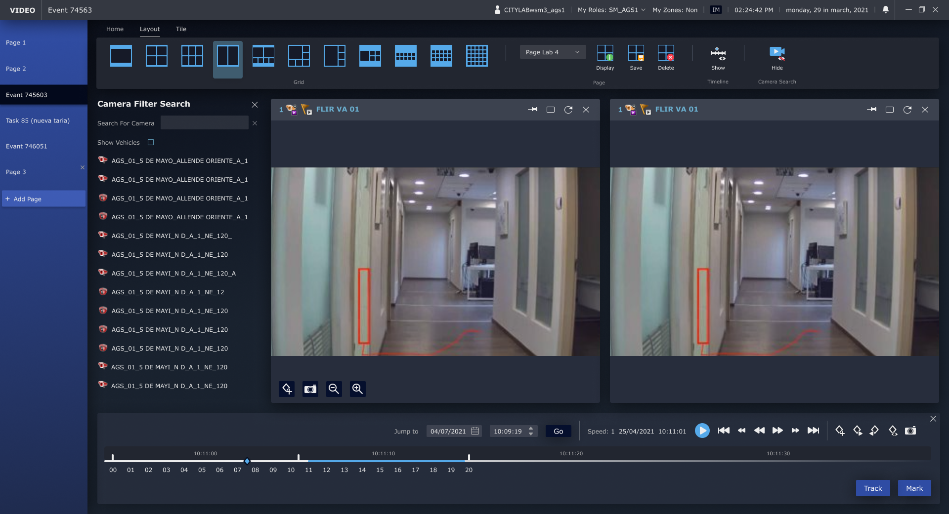Switch to the Tile tab
The height and width of the screenshot is (514, 949).
(181, 29)
